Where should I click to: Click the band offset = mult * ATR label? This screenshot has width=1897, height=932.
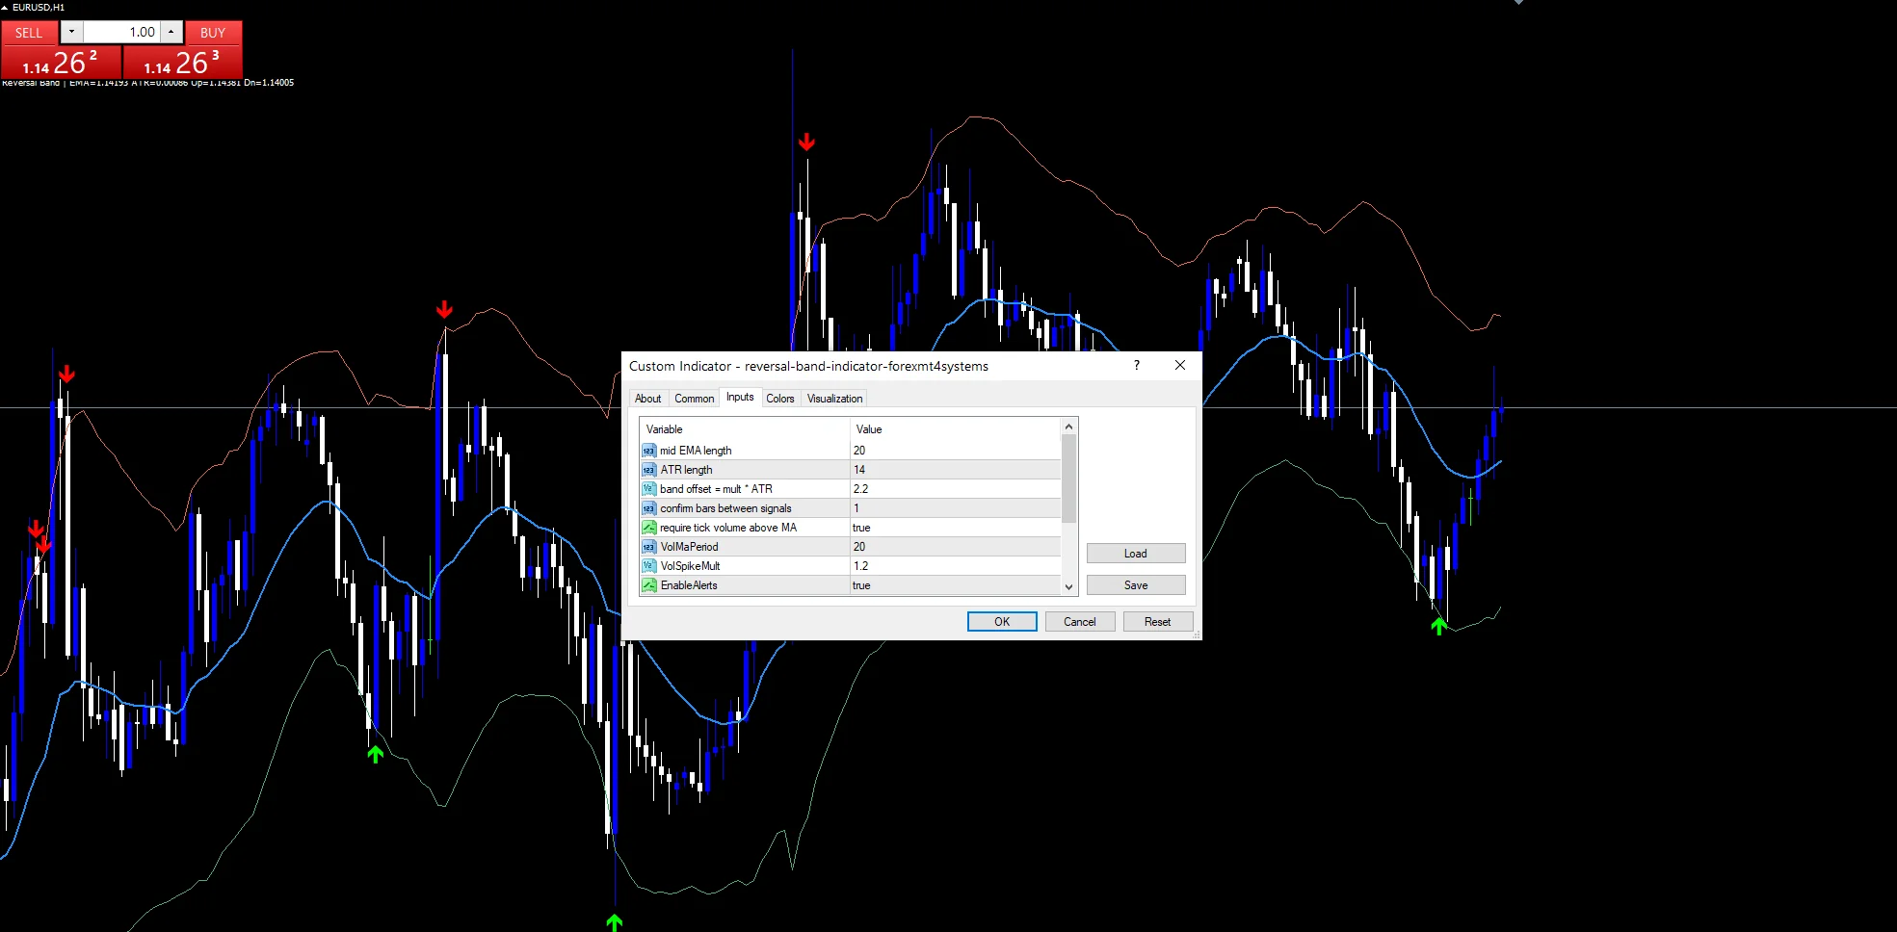(716, 489)
